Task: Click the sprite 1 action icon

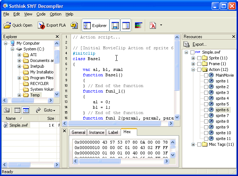Action: pyautogui.click(x=211, y=81)
